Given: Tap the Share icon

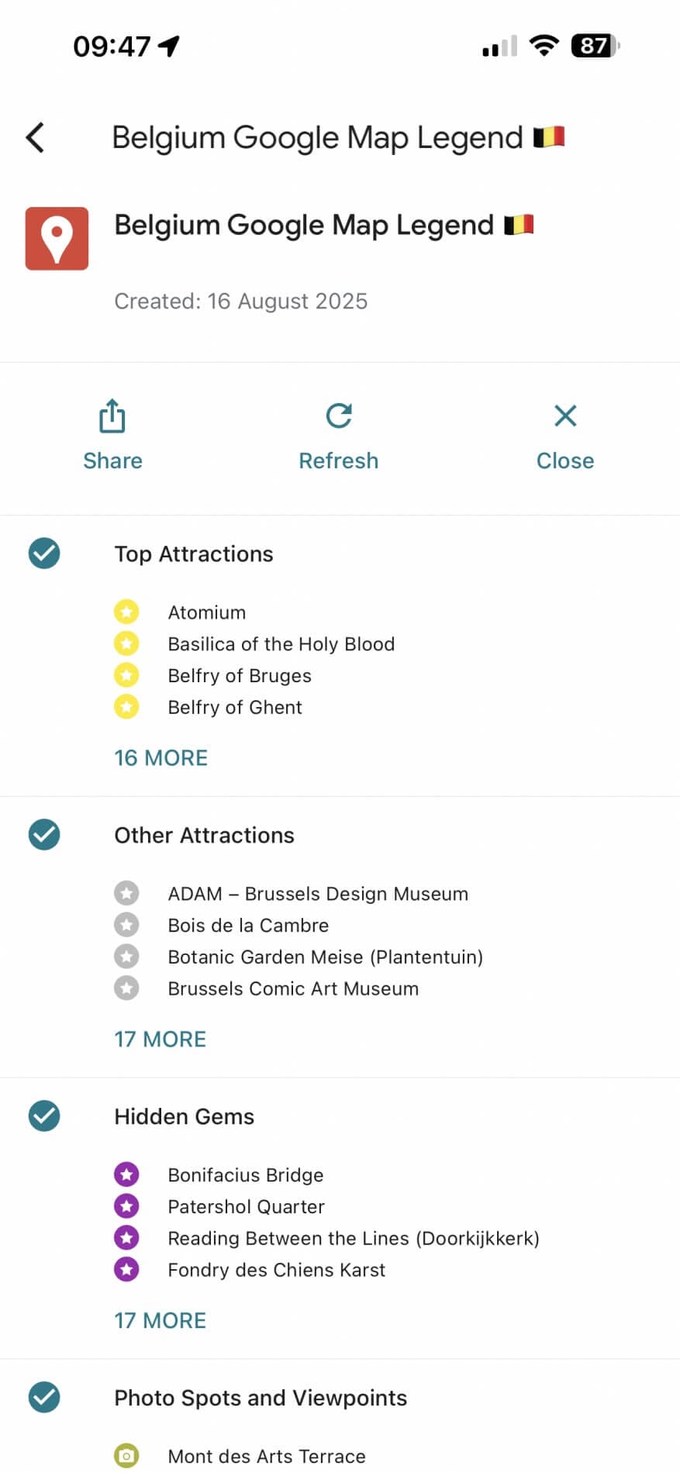Looking at the screenshot, I should pyautogui.click(x=112, y=416).
